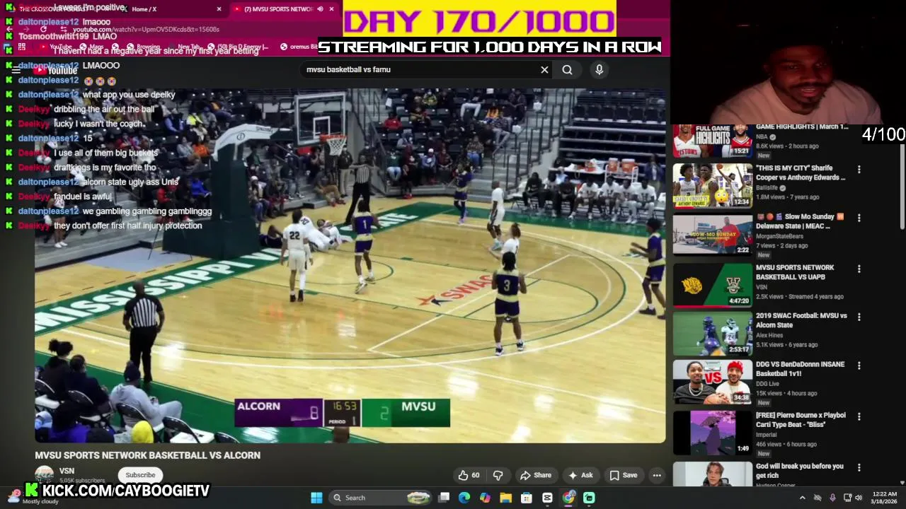The width and height of the screenshot is (906, 509).
Task: Open the YouTube guide hamburger menu
Action: tap(16, 70)
